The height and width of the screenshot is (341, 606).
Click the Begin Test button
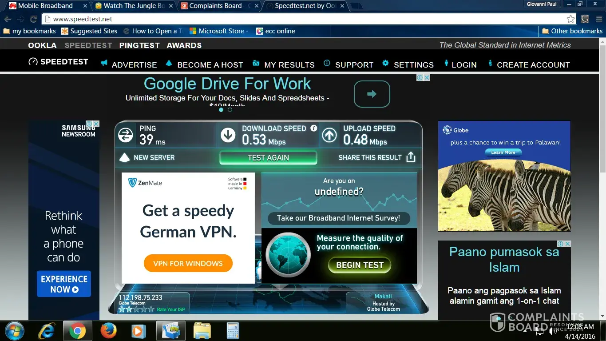click(360, 265)
